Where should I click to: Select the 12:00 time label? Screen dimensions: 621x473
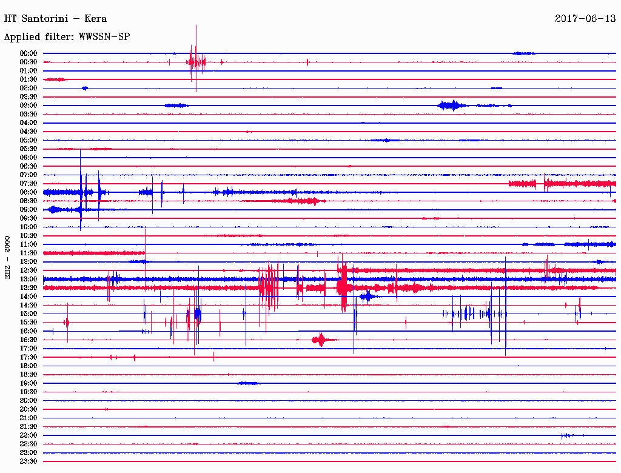pyautogui.click(x=29, y=262)
